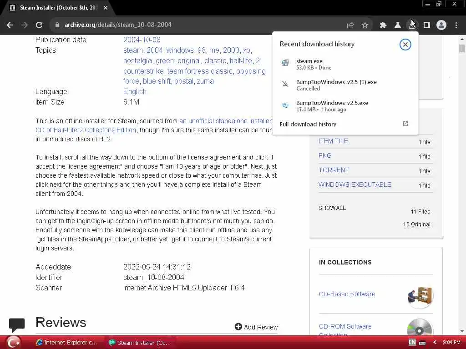Open the nostalgia topic link
Viewport: 466px width, 349px height.
click(137, 60)
